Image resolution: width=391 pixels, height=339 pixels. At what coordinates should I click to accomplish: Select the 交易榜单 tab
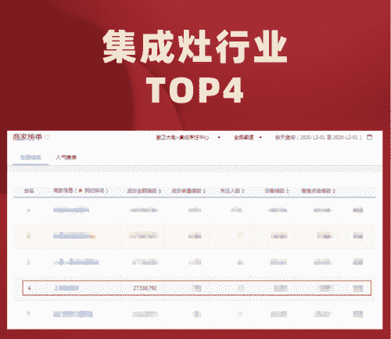pos(30,157)
